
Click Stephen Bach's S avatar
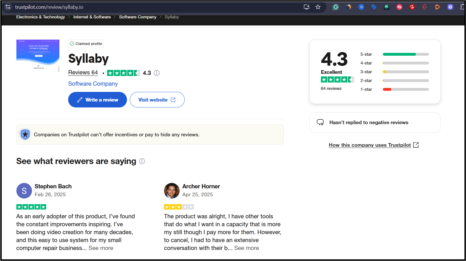tap(24, 191)
